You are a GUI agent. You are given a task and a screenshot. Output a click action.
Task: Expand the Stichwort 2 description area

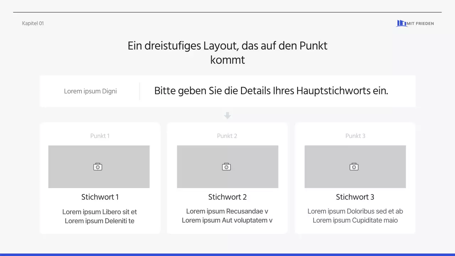coord(227,216)
